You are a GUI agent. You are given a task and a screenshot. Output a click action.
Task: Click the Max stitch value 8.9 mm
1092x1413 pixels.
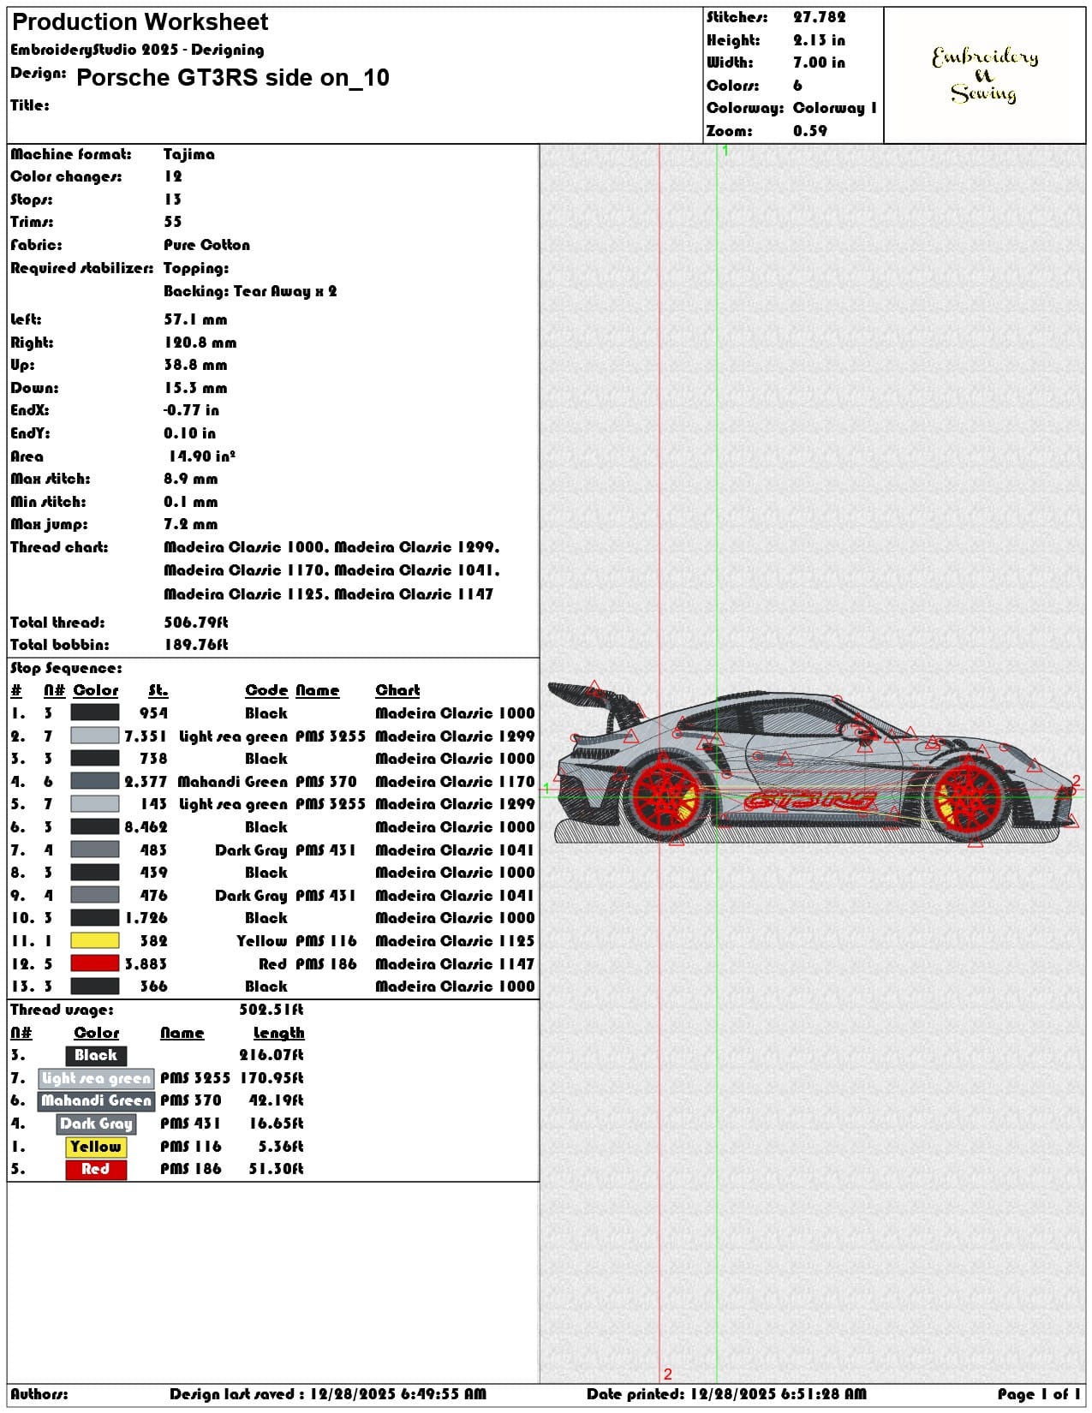[191, 479]
